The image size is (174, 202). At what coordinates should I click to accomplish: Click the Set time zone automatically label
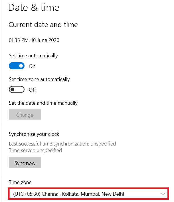tap(39, 79)
